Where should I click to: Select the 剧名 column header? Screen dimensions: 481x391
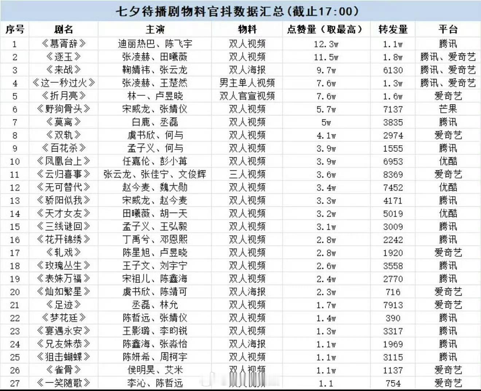point(64,29)
